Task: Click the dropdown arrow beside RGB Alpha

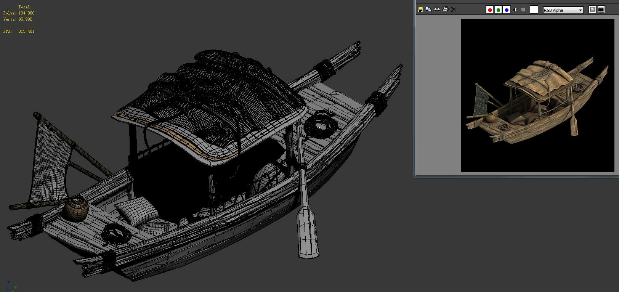Action: 581,10
